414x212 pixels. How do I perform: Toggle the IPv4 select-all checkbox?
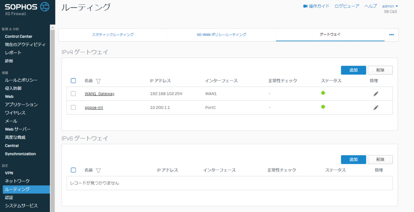click(73, 81)
